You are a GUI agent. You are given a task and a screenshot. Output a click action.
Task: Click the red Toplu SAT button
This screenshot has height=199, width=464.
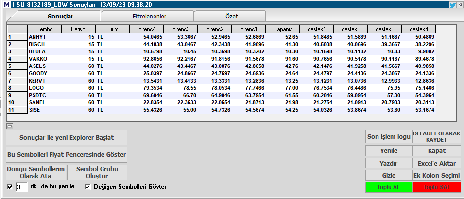point(436,187)
